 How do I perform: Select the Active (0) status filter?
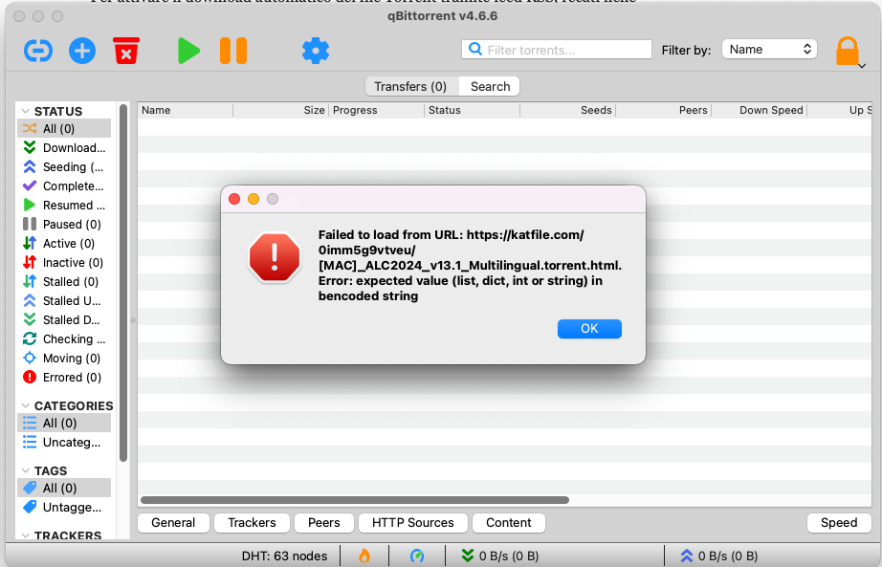point(64,244)
